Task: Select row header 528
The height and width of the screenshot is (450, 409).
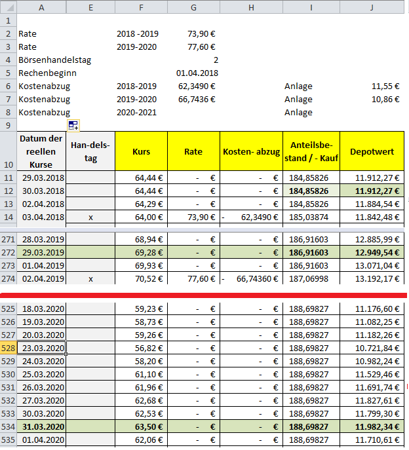Action: tap(9, 348)
